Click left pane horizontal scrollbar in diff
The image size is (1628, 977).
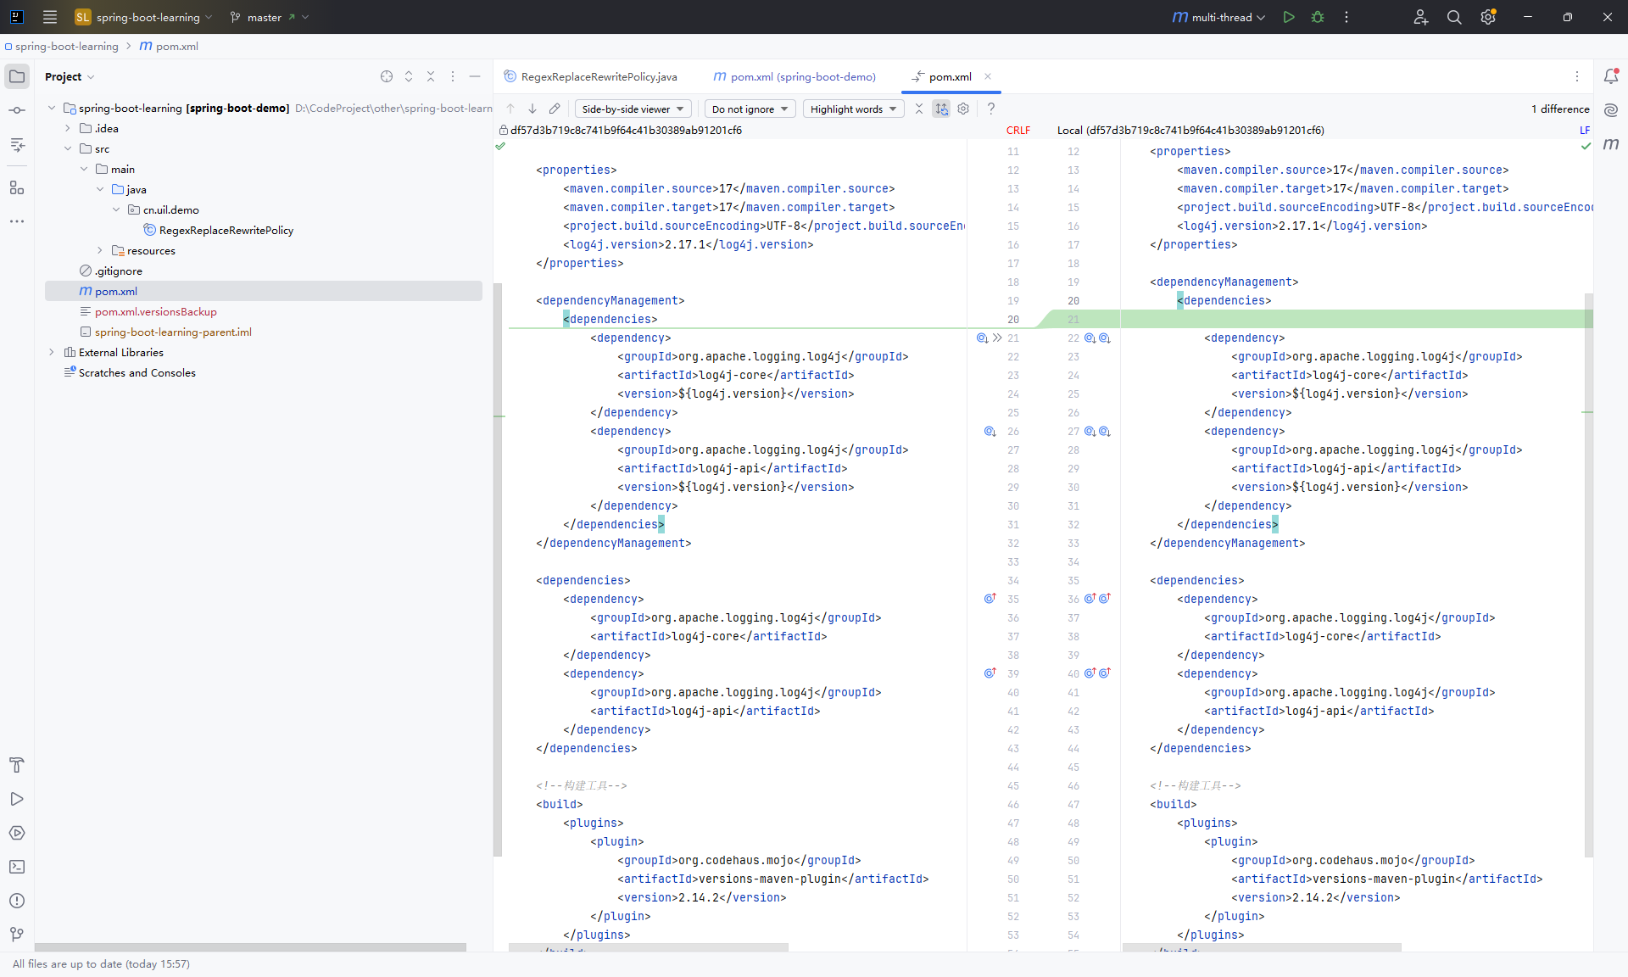click(x=649, y=947)
